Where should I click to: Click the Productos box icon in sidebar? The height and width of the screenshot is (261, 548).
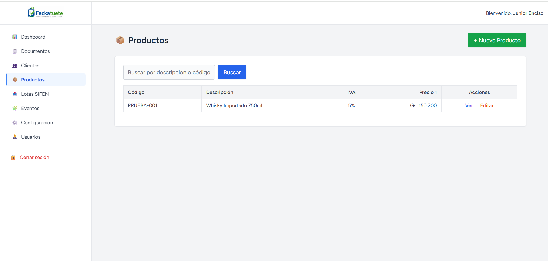15,80
